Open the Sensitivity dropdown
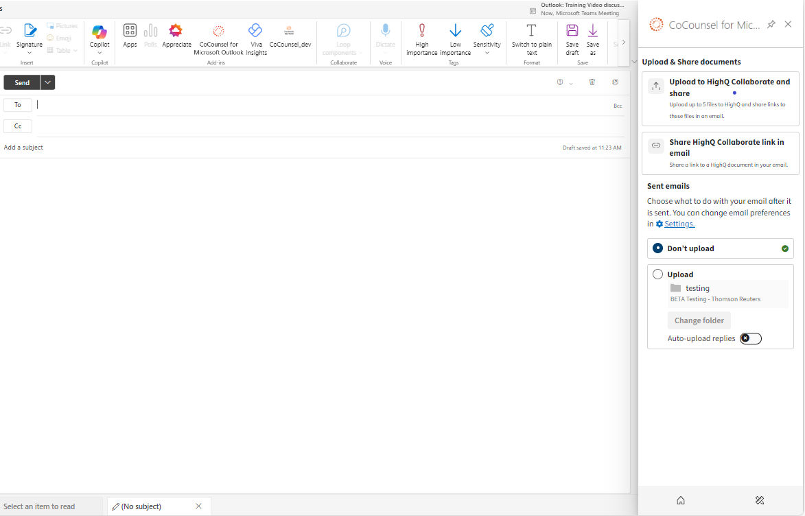 (x=487, y=40)
